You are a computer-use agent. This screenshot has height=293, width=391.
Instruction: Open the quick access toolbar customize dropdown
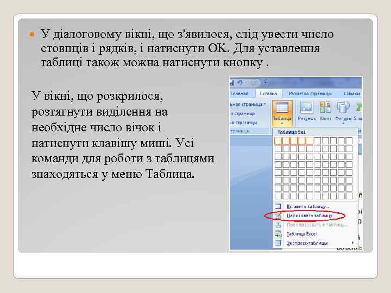click(266, 82)
